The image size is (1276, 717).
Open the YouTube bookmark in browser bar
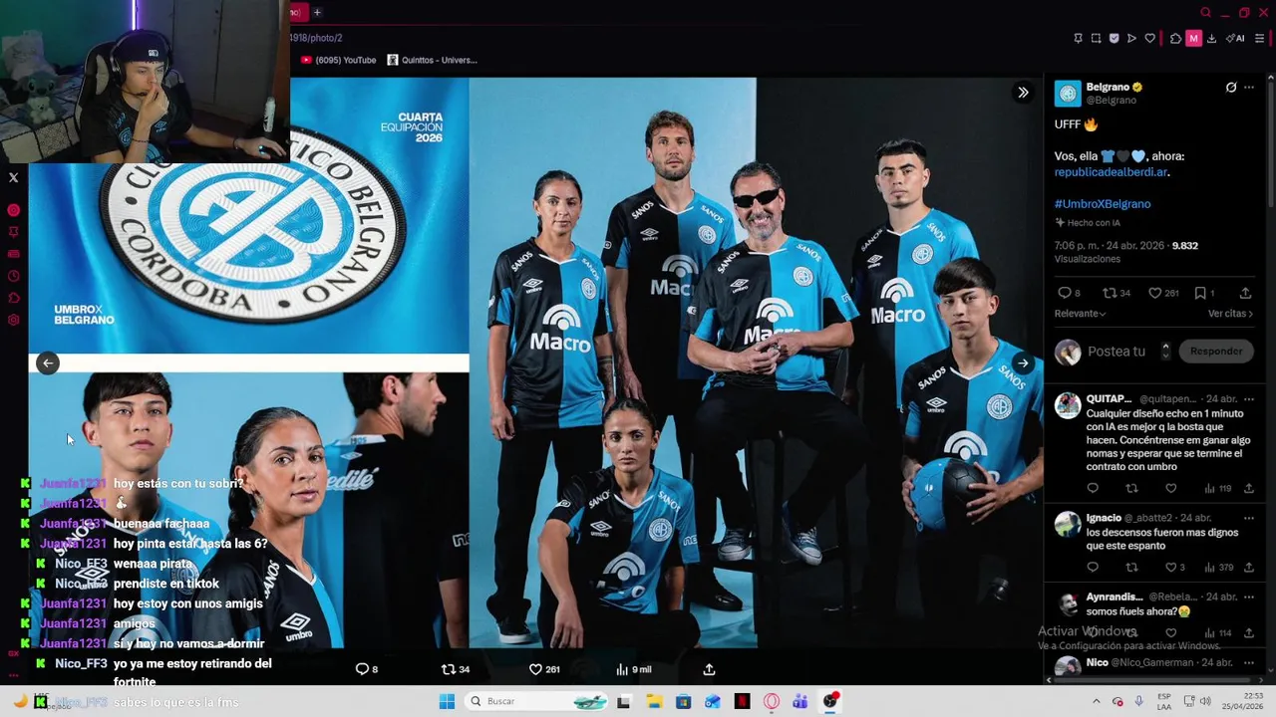pos(338,60)
